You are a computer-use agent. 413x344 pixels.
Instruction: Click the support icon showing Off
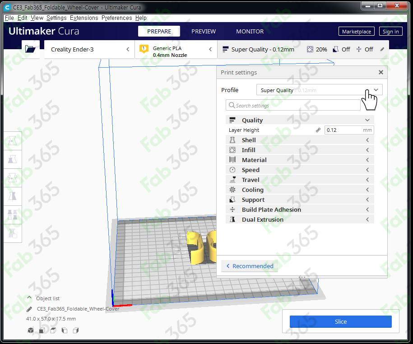pyautogui.click(x=335, y=49)
